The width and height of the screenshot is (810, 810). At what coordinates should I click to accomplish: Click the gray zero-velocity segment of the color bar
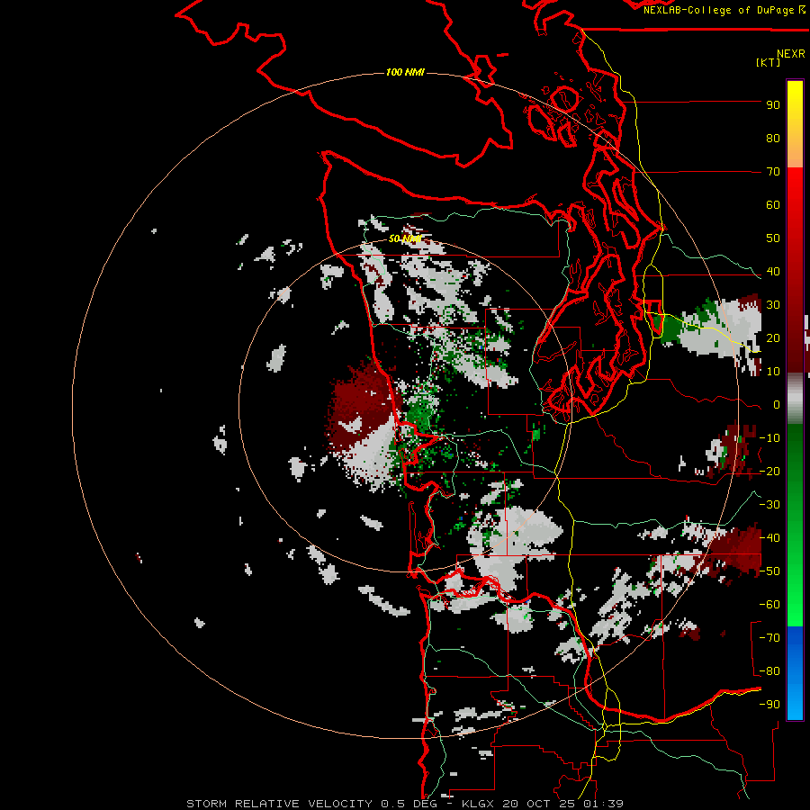click(795, 398)
